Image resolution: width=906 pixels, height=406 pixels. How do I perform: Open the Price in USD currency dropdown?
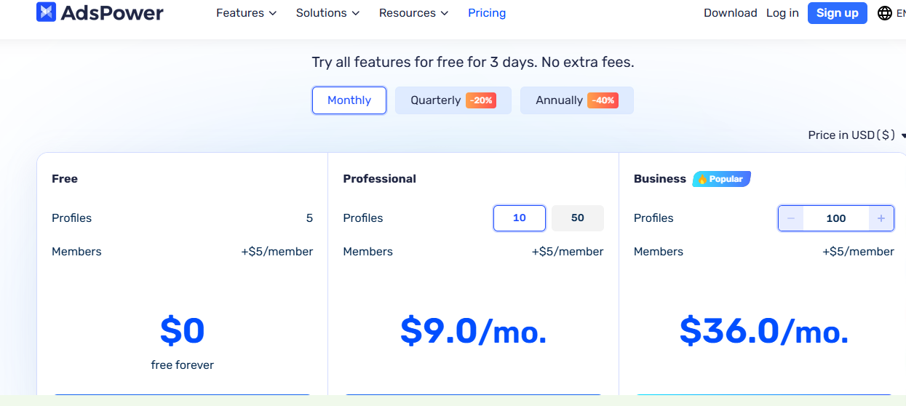[x=856, y=135]
